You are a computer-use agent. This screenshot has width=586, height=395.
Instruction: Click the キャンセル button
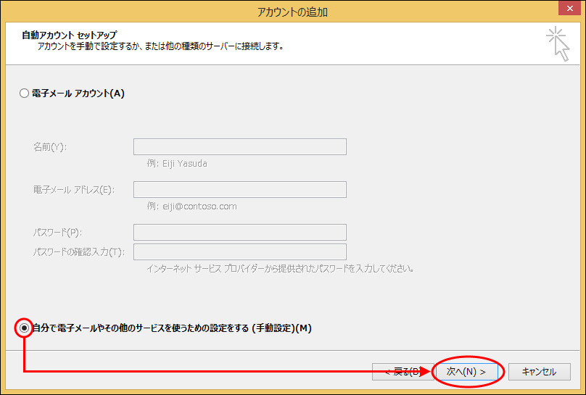540,372
